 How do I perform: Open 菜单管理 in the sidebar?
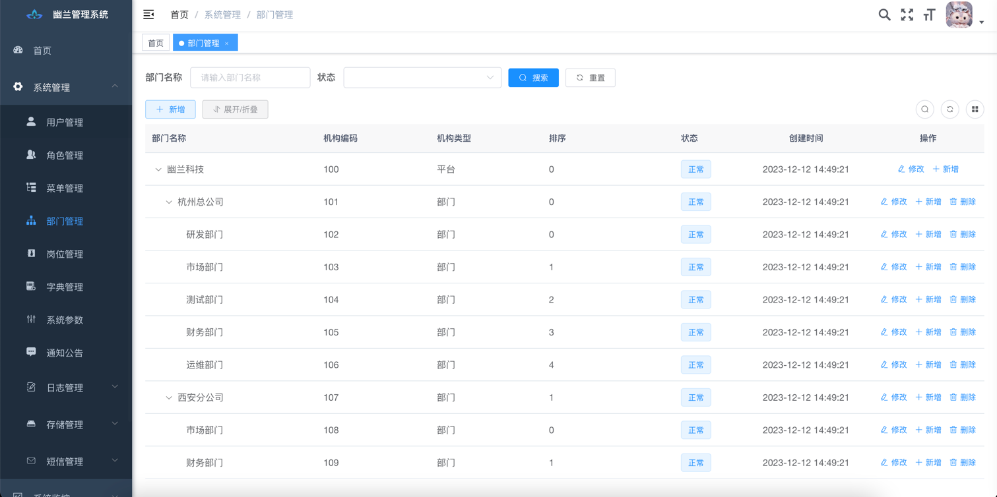pos(66,188)
